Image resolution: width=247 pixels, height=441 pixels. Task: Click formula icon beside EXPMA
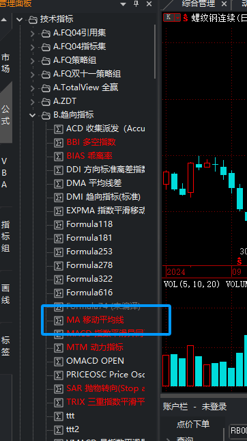click(x=59, y=211)
